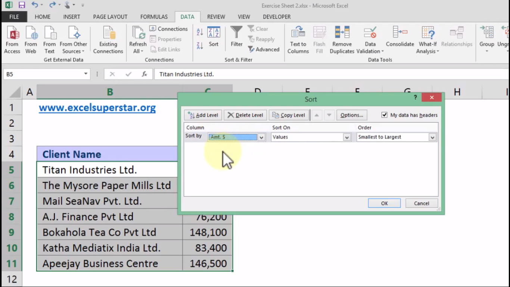Open the Name Box dropdown arrow
The image size is (510, 287).
coord(86,74)
